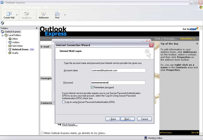This screenshot has height=140, width=203.
Task: Click the Windows logo icon at top right
Action: pyautogui.click(x=201, y=7)
